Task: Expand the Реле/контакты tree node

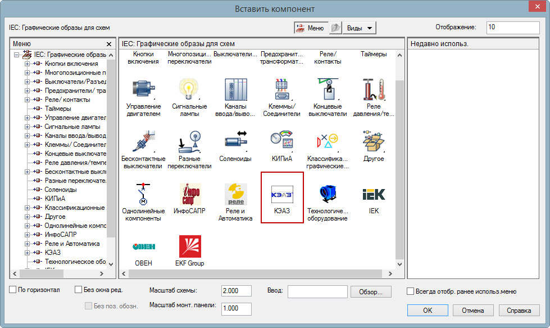Action: tap(27, 100)
